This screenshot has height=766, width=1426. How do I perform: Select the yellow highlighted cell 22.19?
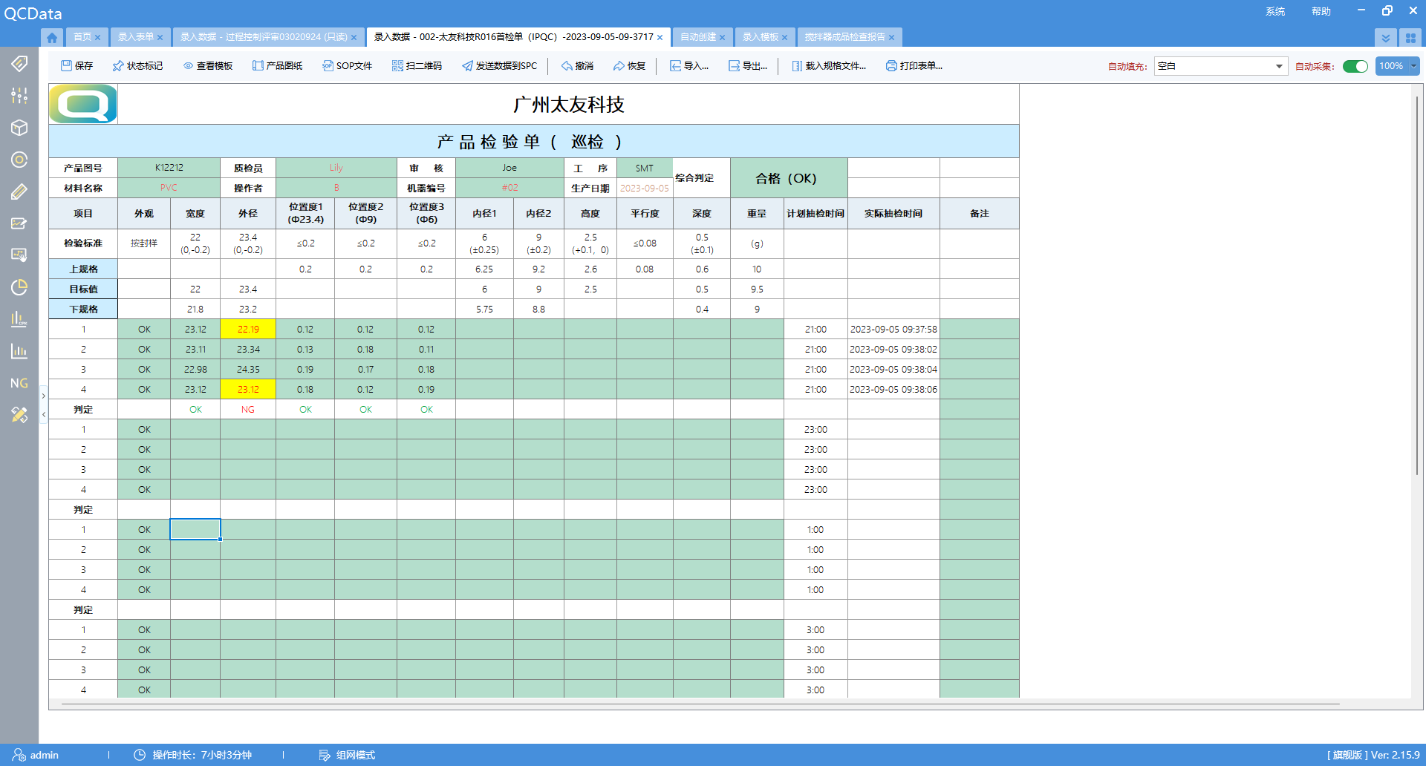tap(248, 329)
